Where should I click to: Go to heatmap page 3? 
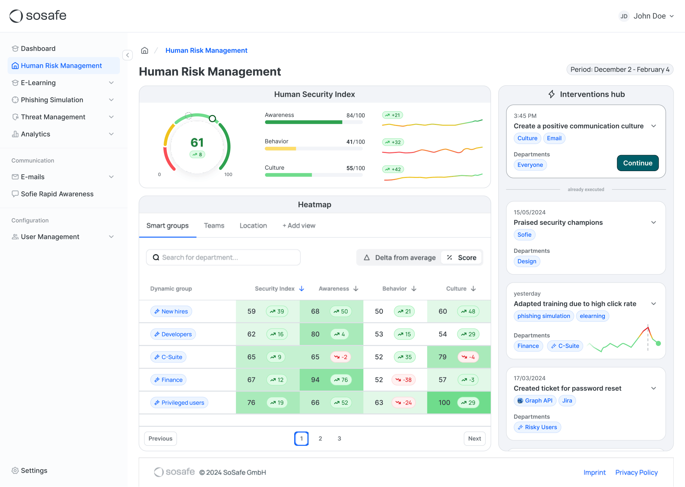(x=339, y=439)
